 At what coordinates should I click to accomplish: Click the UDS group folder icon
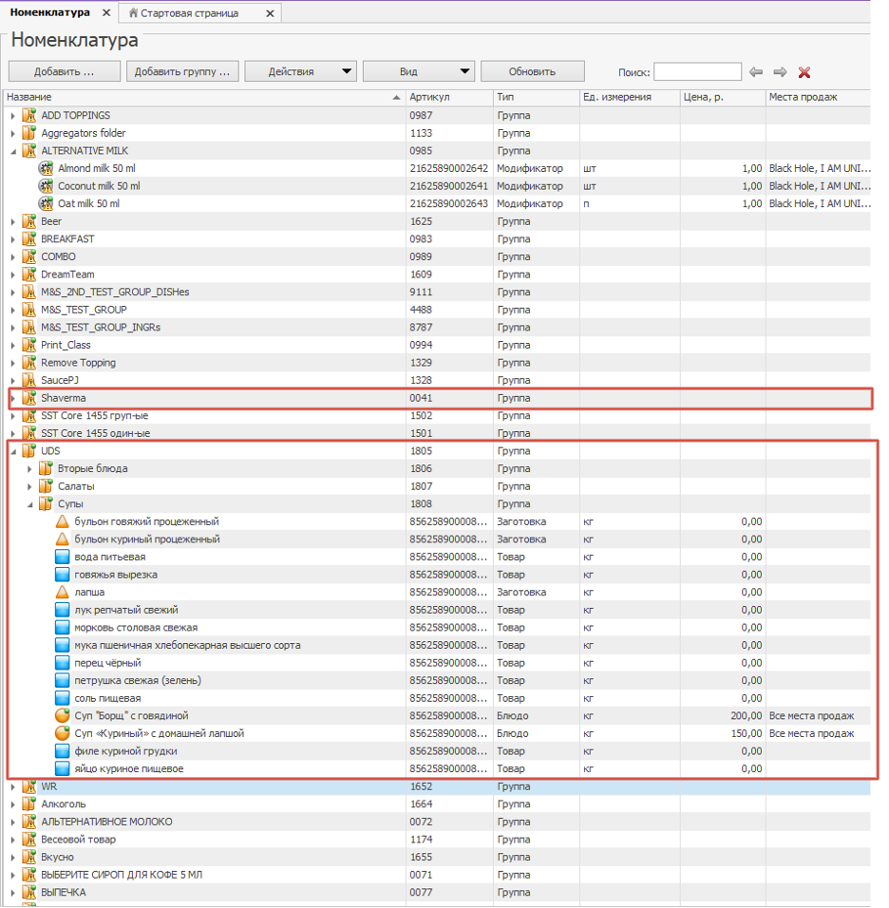coord(28,450)
